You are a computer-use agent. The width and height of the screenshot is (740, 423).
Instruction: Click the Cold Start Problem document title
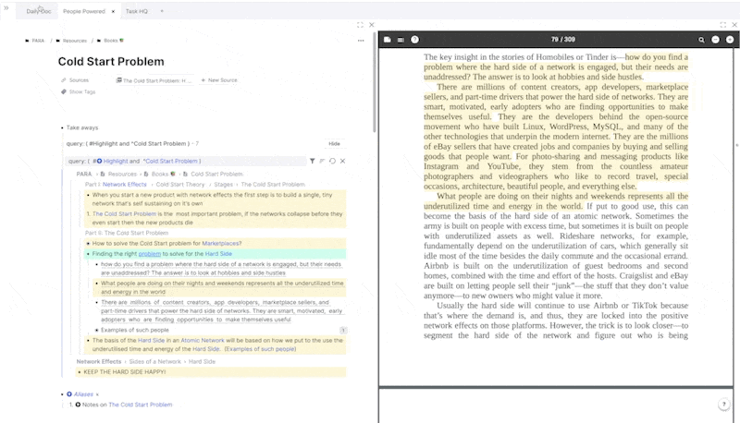tap(111, 62)
